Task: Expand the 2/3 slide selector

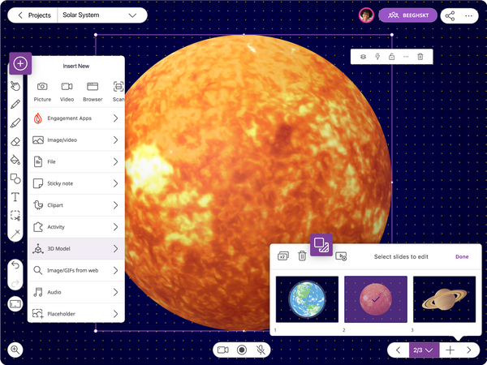Action: [x=422, y=350]
